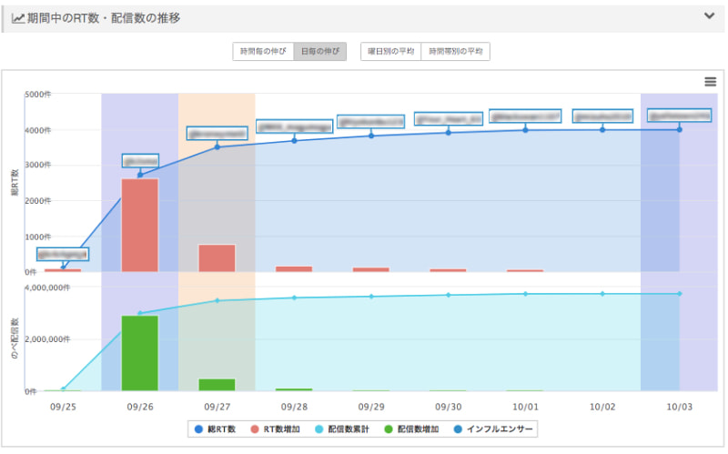The width and height of the screenshot is (728, 454).
Task: Select the green 配信数 bar on 09/26
Action: coord(140,353)
